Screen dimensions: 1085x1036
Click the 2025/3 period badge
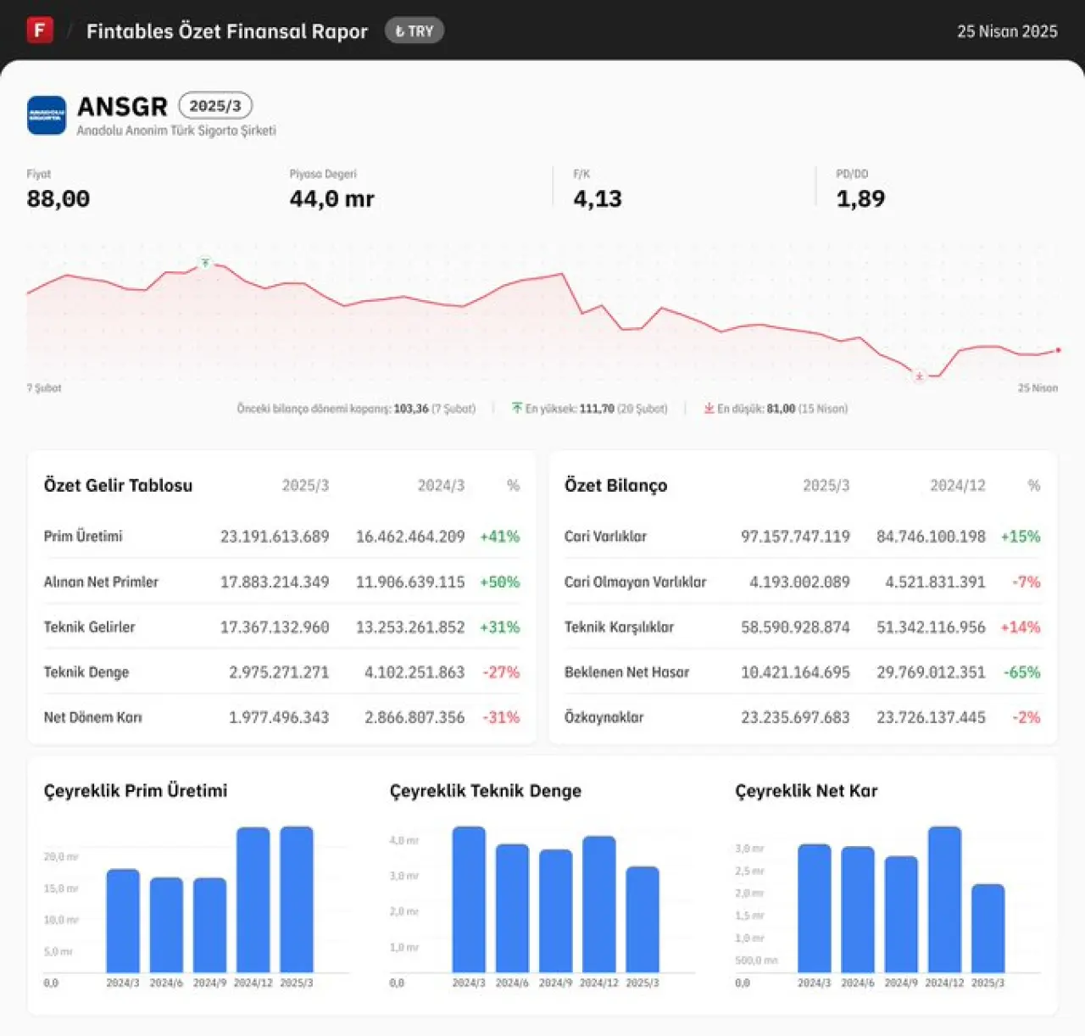[x=215, y=106]
